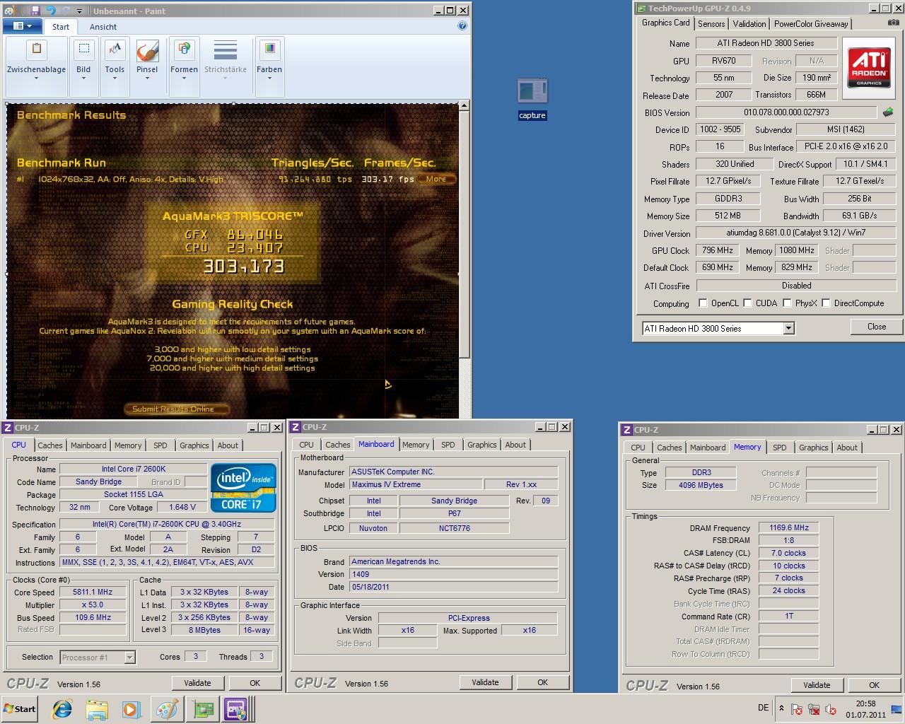Open the Mainboard tab in the right CPU-Z window
The width and height of the screenshot is (905, 724).
tap(708, 448)
